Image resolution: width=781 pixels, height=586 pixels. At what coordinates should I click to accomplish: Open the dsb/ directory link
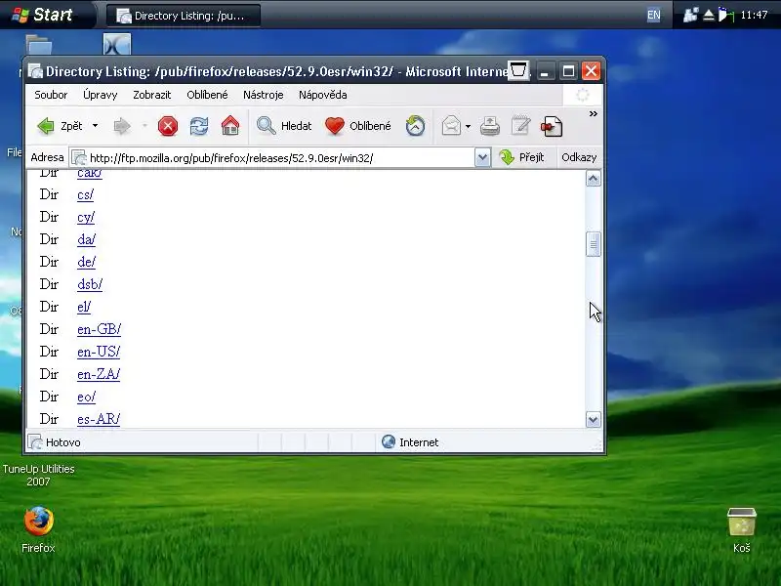pos(90,284)
